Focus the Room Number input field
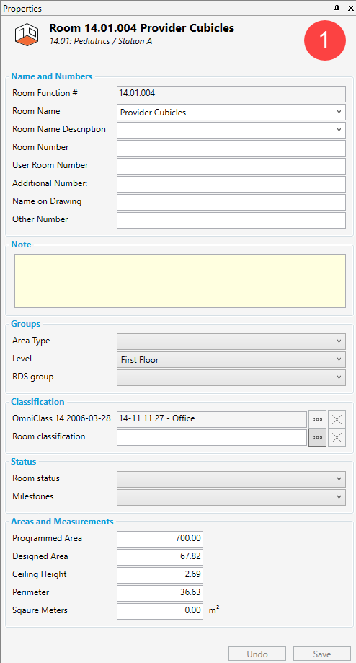356x663 pixels. (231, 148)
